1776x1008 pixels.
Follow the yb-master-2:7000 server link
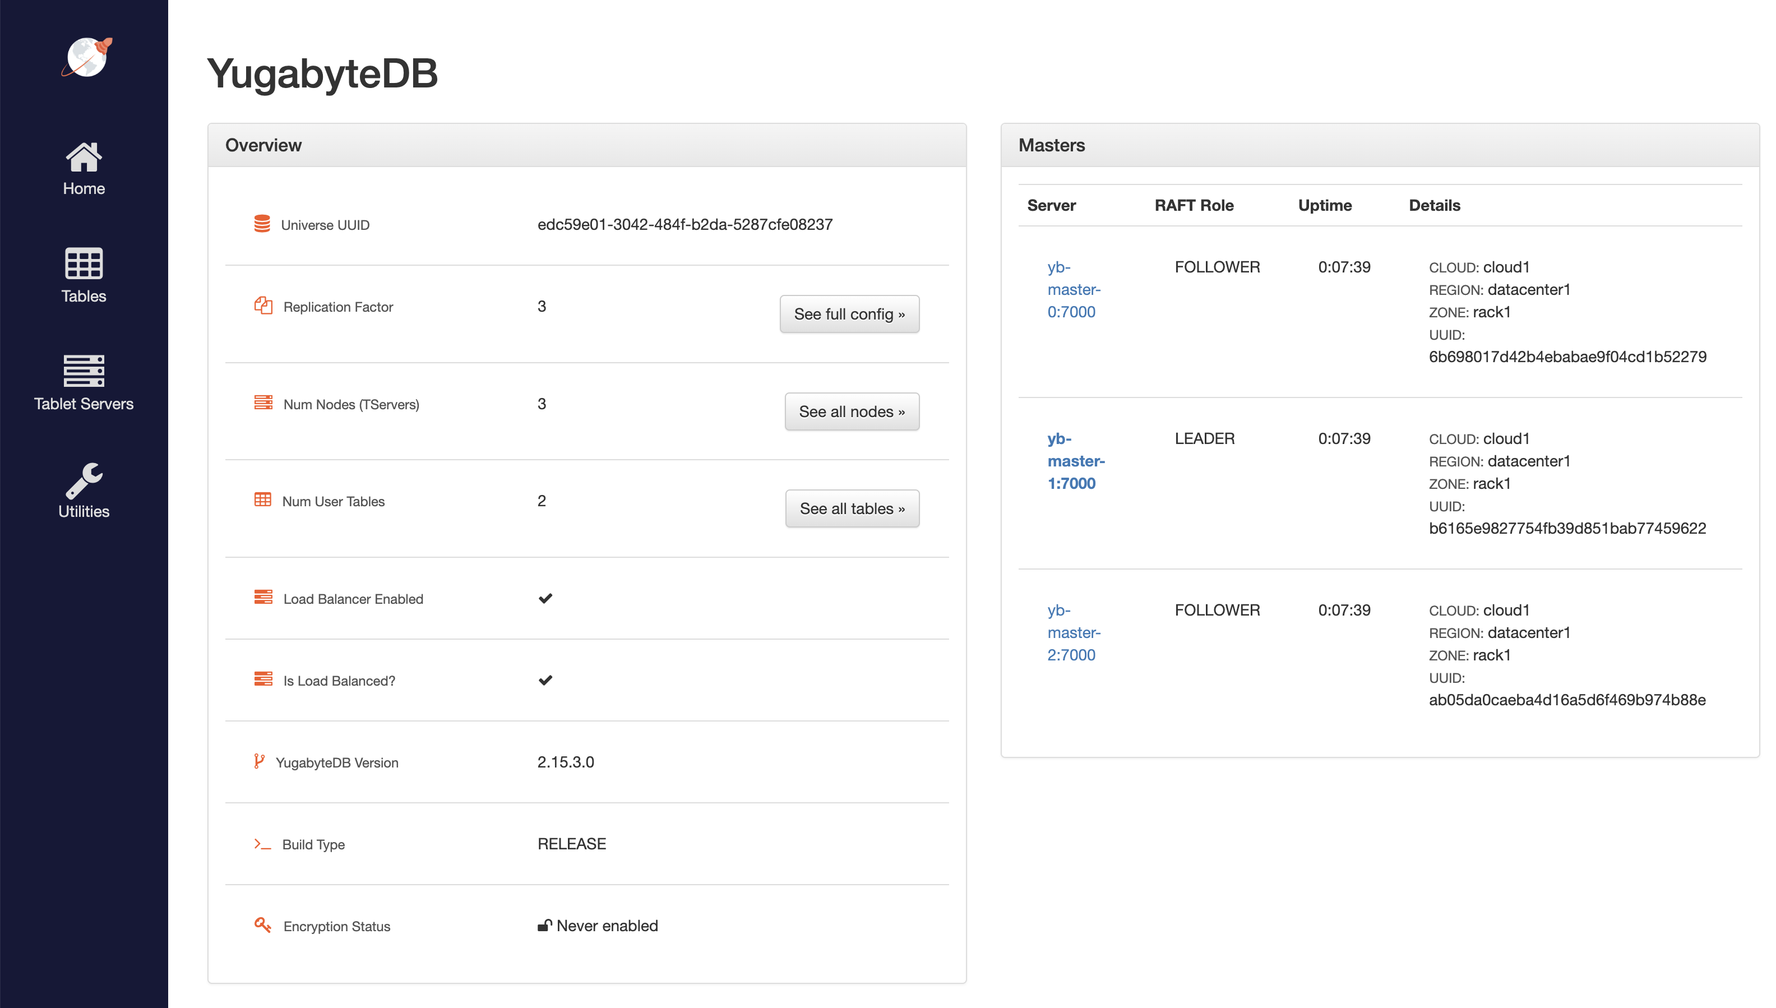(x=1073, y=632)
